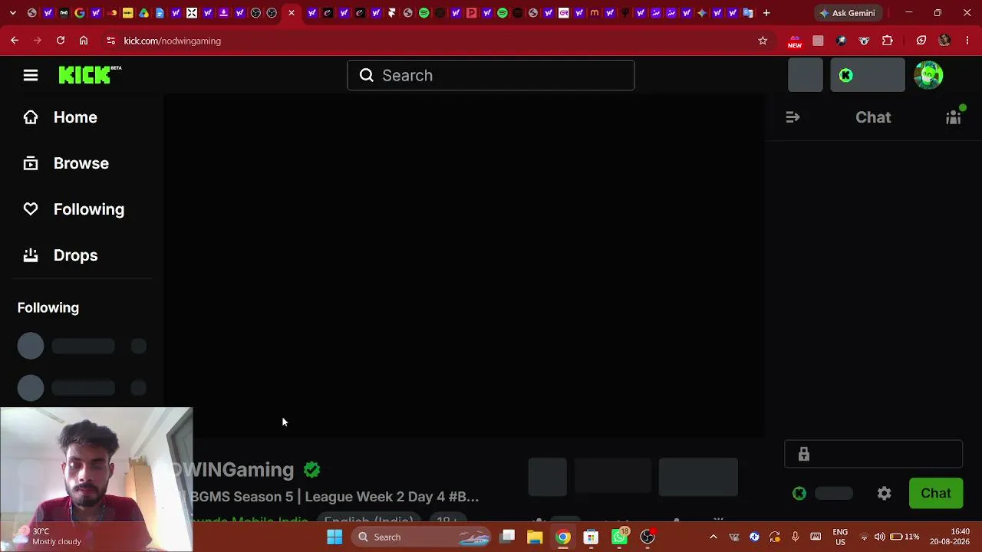
Task: Open the Home page in sidebar
Action: (75, 117)
